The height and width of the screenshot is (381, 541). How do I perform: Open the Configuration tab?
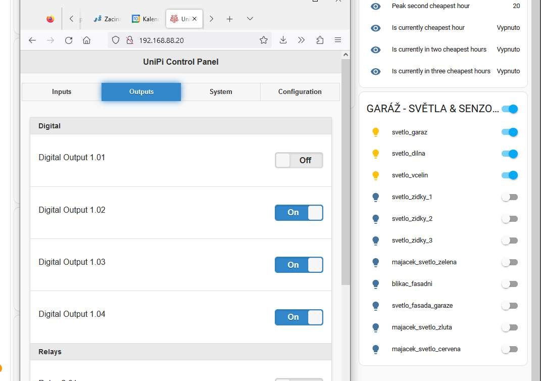(300, 92)
